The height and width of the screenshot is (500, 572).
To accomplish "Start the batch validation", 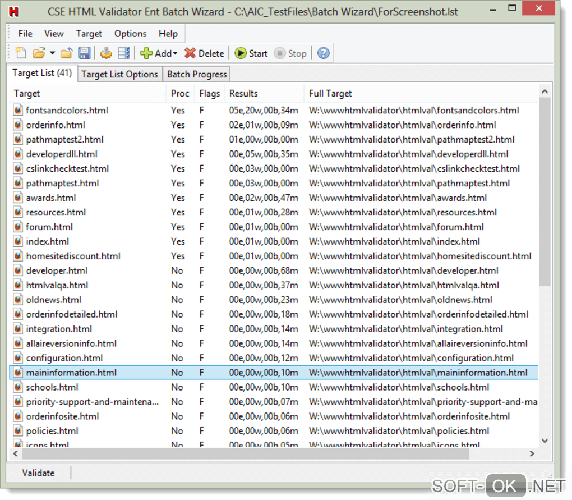I will 251,53.
